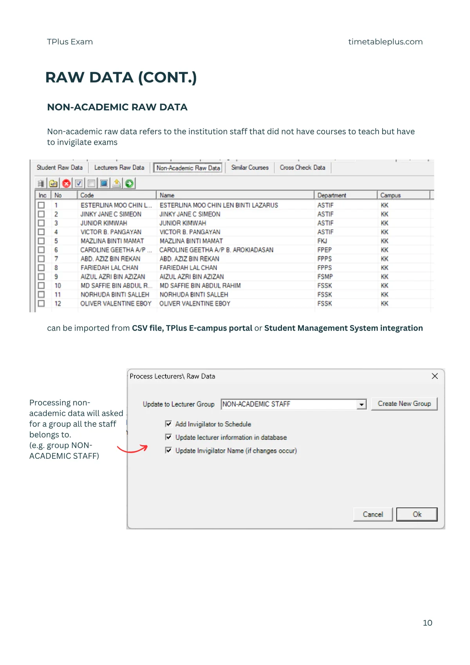Click the blue checkmark check-all icon
Screen dimensions: 470x665
pos(79,183)
